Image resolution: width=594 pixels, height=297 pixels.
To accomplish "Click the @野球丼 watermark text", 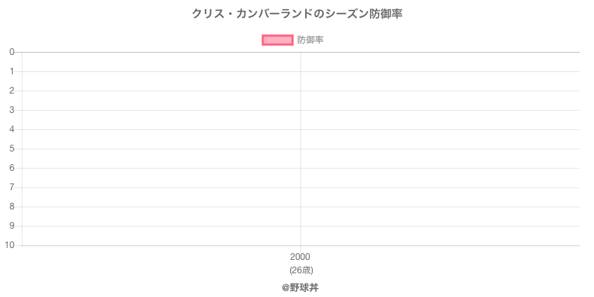I will tap(300, 287).
